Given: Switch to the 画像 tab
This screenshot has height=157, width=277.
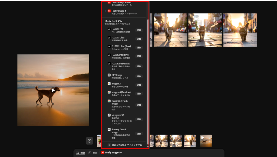Looking at the screenshot, I should coord(80,153).
